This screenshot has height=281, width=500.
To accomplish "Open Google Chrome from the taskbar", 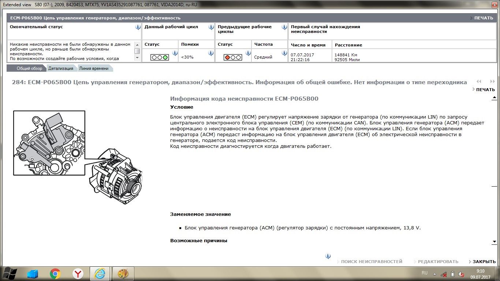I will tap(55, 274).
